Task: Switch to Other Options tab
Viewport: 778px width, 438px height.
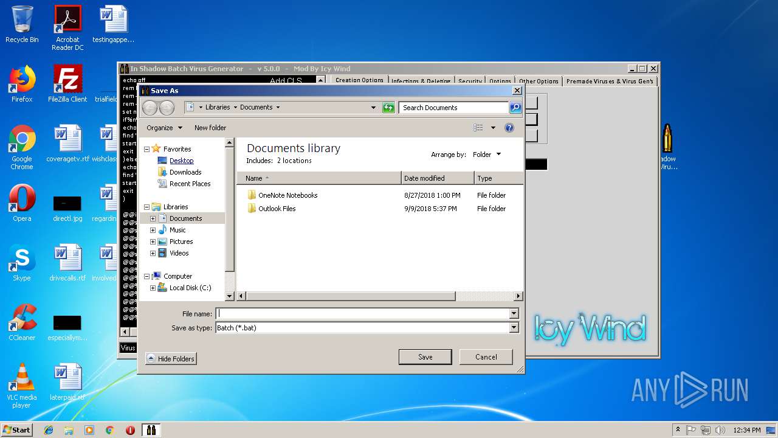Action: [539, 81]
